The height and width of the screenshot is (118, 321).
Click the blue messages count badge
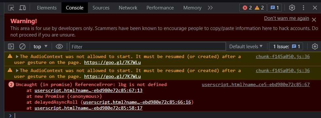[275, 8]
